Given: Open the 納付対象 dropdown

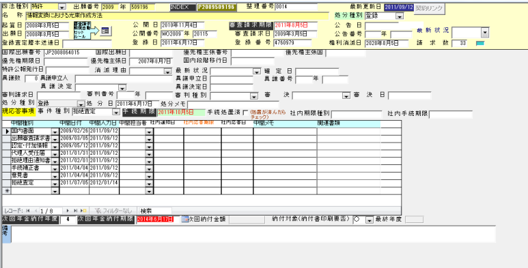Looking at the screenshot, I should (x=369, y=220).
